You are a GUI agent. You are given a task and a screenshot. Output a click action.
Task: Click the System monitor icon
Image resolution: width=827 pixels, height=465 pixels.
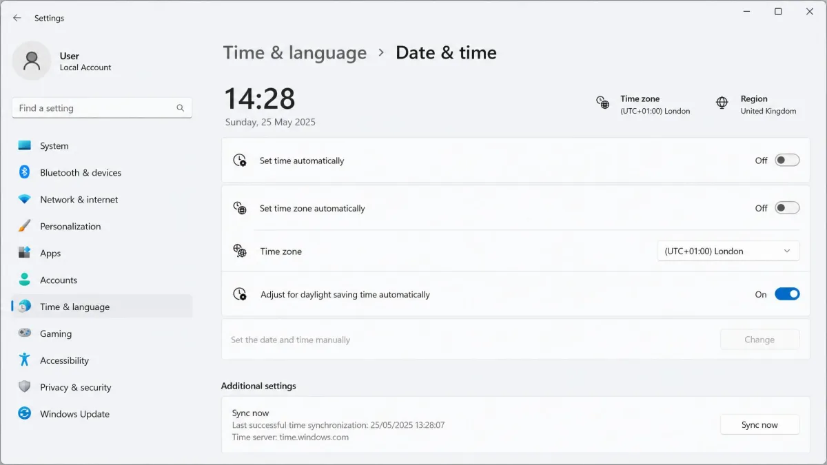(x=25, y=145)
